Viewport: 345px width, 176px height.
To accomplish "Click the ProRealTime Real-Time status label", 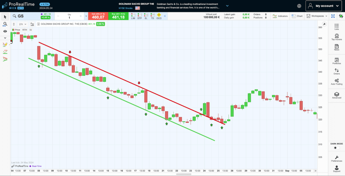I will click(x=26, y=166).
